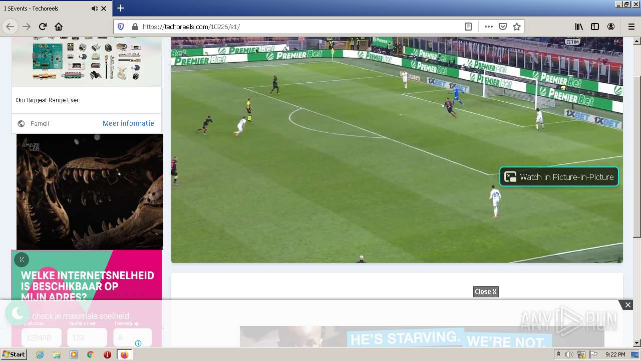Click Our Biggest Range Ever ad text

pos(48,100)
